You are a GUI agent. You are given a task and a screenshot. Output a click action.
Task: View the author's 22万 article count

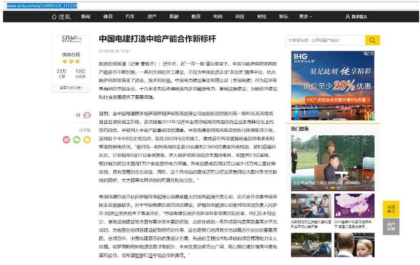[x=62, y=73]
